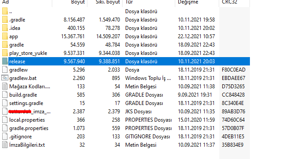Select the .gradle folder name
The image size is (300, 159).
pyautogui.click(x=17, y=20)
